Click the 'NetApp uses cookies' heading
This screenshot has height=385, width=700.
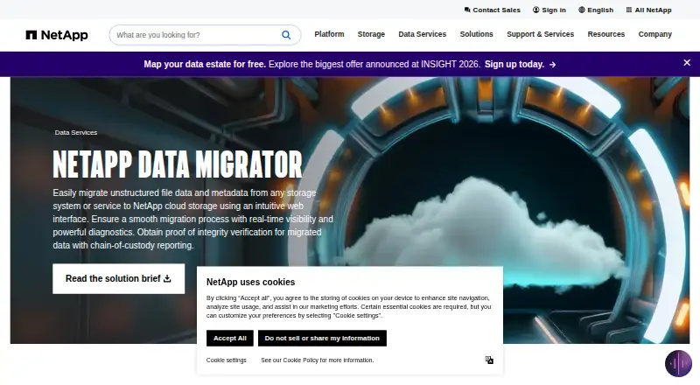pyautogui.click(x=250, y=282)
